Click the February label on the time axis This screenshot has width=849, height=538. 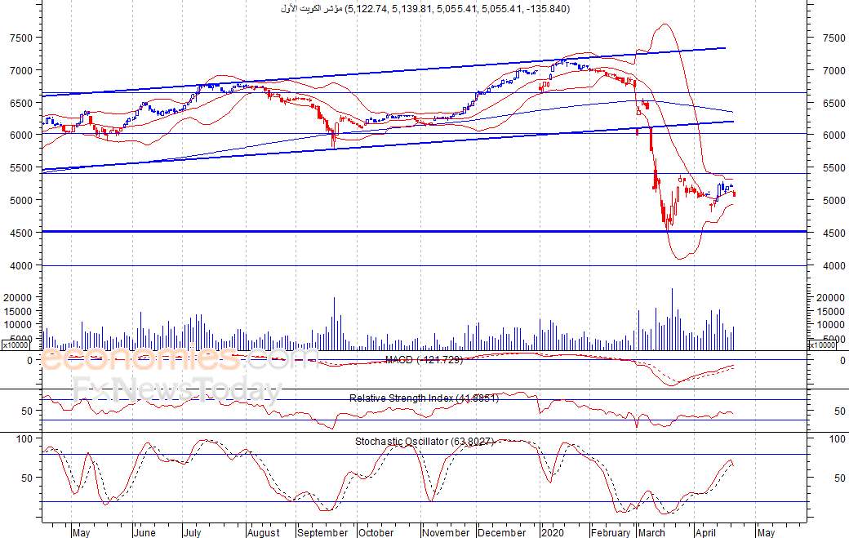point(611,532)
